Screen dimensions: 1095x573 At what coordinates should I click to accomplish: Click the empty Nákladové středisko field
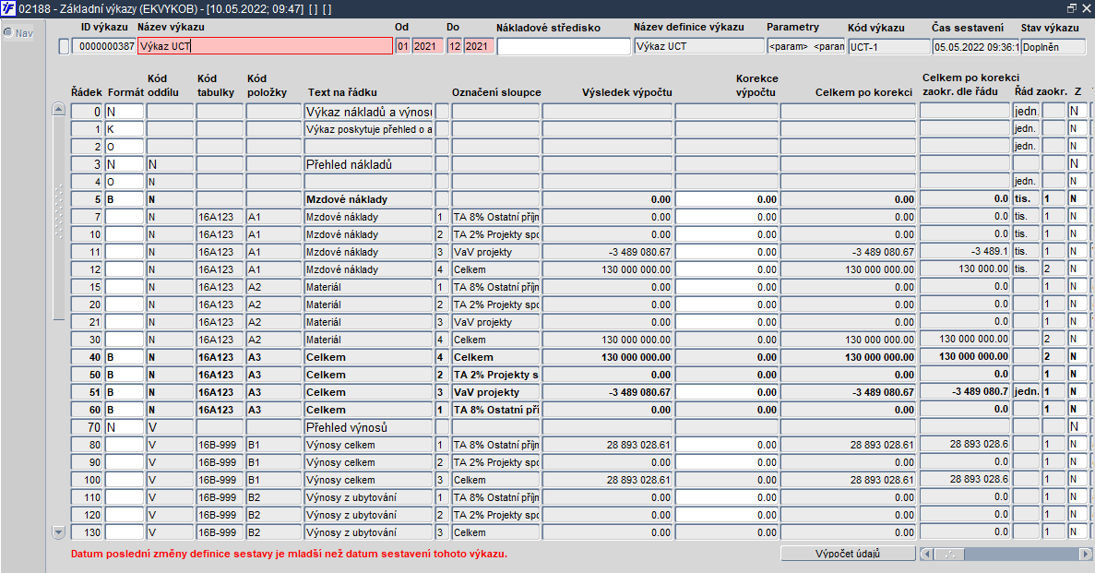[564, 47]
